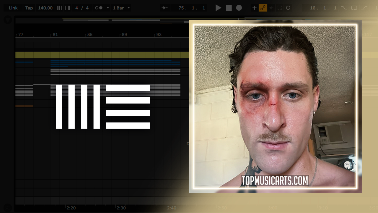The width and height of the screenshot is (378, 213).
Task: Click the Re-enable Automation arrow icon
Action: 271,8
